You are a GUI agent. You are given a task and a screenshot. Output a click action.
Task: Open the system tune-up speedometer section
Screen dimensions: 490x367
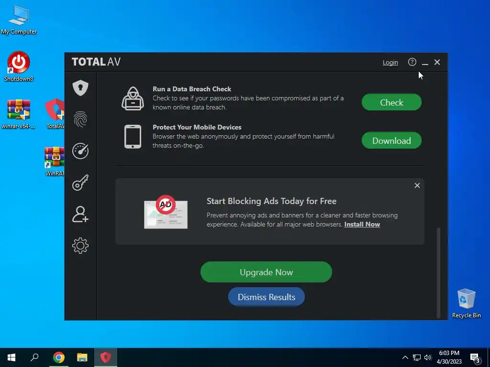(x=80, y=151)
